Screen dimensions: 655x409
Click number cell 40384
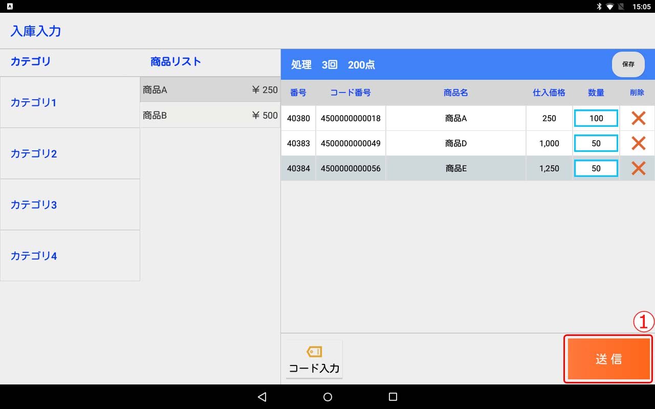coord(298,168)
